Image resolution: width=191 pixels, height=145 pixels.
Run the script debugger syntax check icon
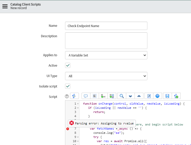click(176, 96)
